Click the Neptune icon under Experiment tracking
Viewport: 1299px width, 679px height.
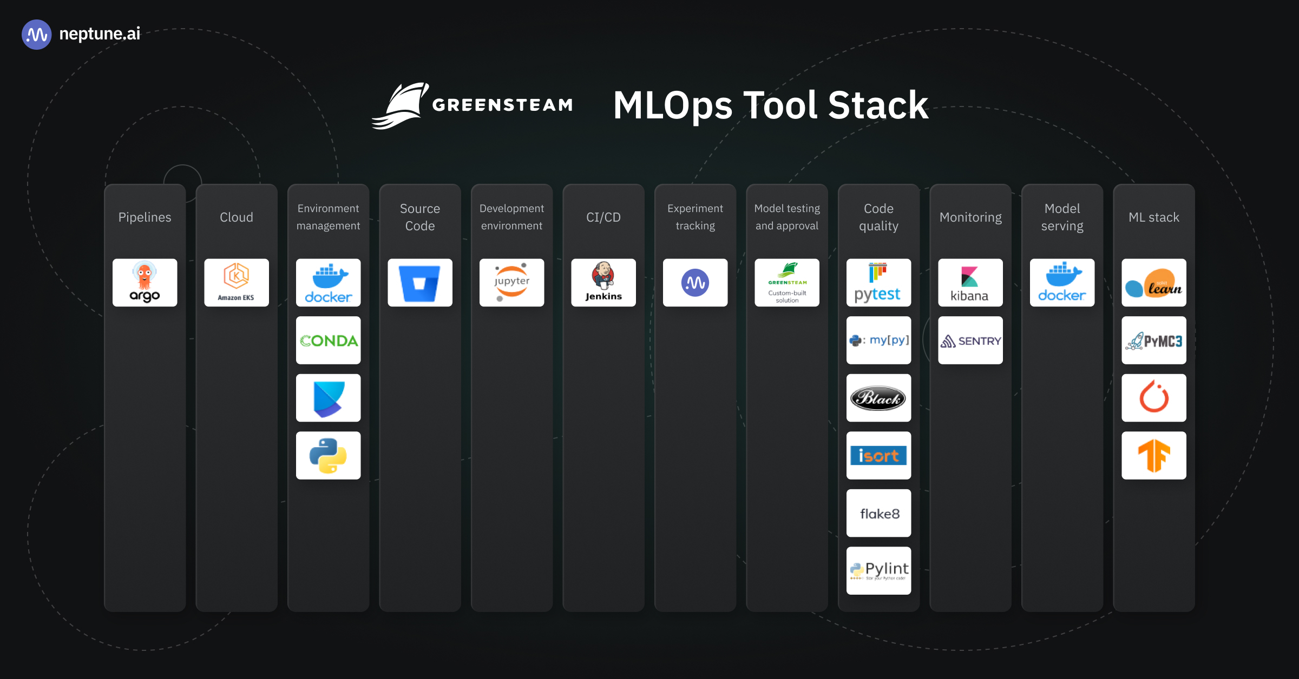pos(695,282)
